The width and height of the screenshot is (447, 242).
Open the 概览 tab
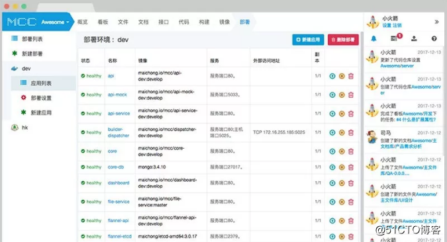coord(83,22)
